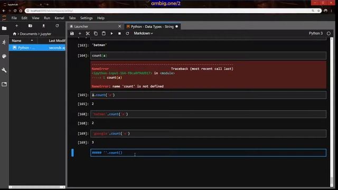Cut the selected cell with the scissors icon
The image size is (338, 190).
pos(88,33)
